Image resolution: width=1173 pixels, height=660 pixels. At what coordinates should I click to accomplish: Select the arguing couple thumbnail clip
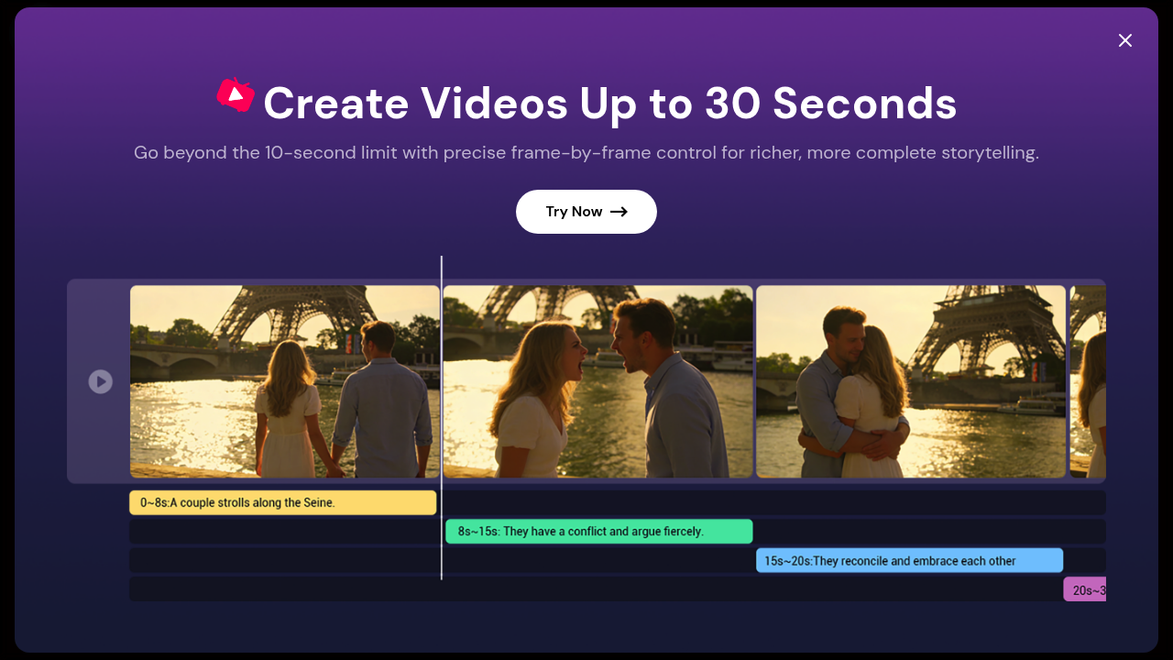click(x=597, y=381)
